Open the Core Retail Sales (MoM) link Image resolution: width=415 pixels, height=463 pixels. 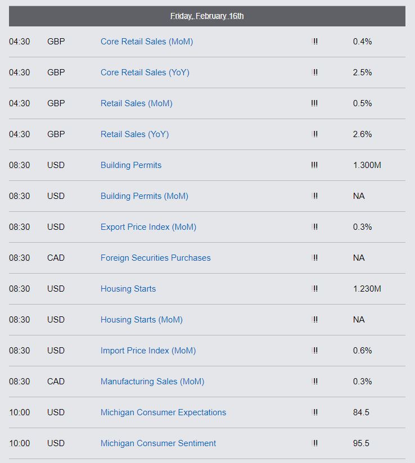(x=147, y=42)
